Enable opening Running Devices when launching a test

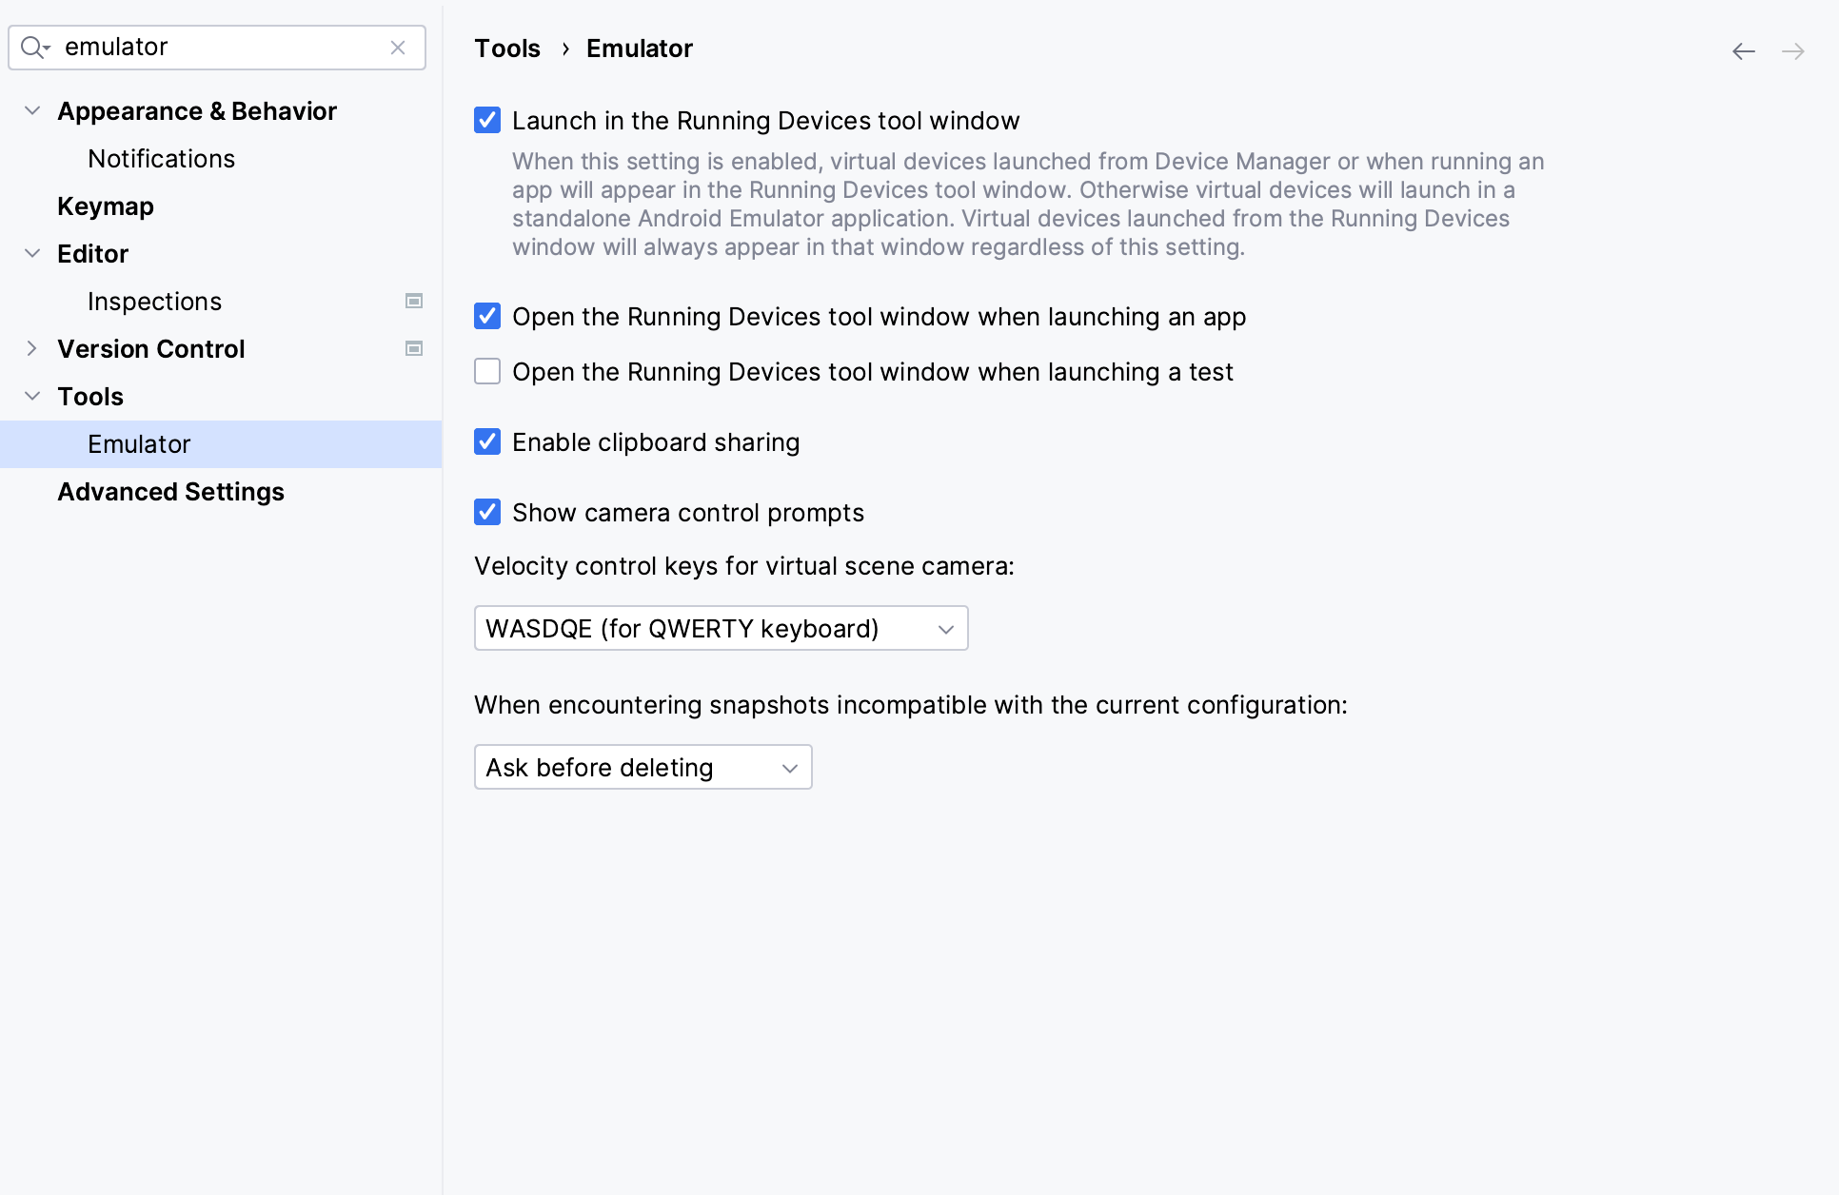coord(487,372)
